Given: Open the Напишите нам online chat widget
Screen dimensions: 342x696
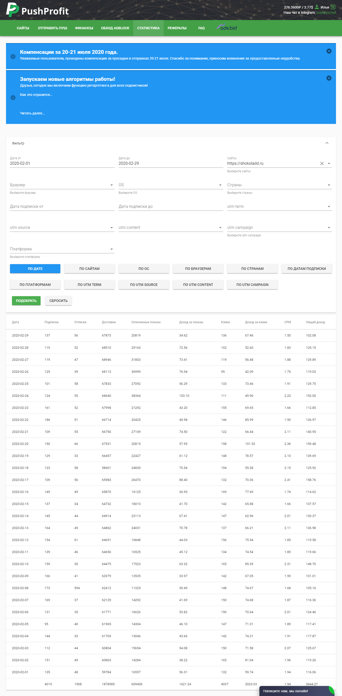Looking at the screenshot, I should pyautogui.click(x=297, y=691).
